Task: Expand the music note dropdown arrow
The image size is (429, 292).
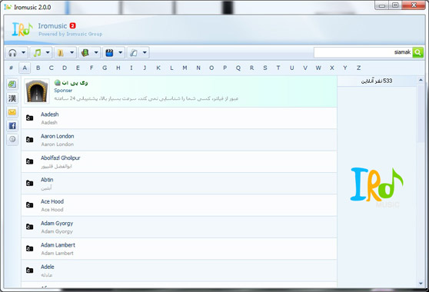Action: (x=48, y=52)
